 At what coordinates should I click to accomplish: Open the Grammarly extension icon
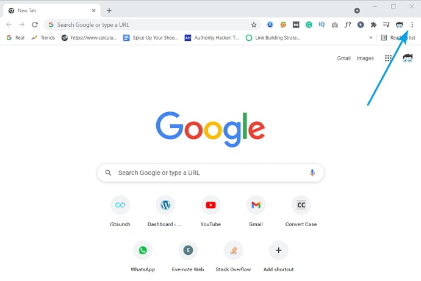(309, 24)
